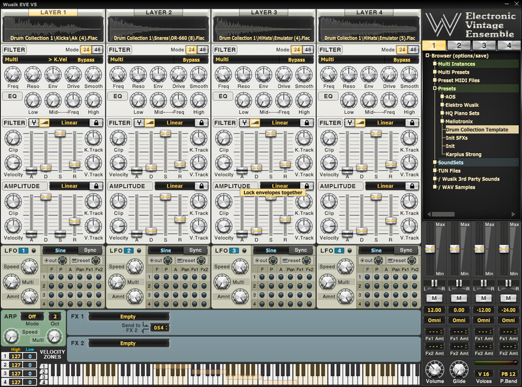Switch to the LAYER 2 tab
Image resolution: width=522 pixels, height=387 pixels.
click(159, 12)
